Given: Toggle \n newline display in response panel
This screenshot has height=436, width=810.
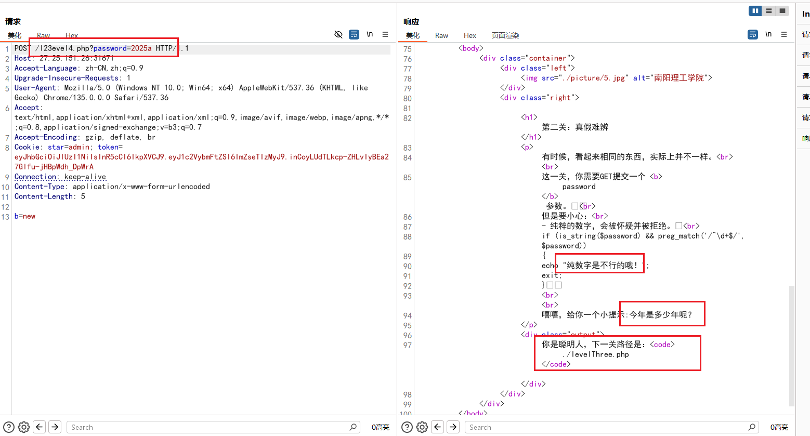Looking at the screenshot, I should (768, 34).
